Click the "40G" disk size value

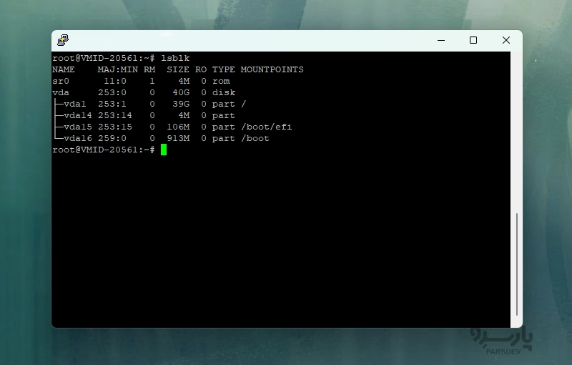181,92
